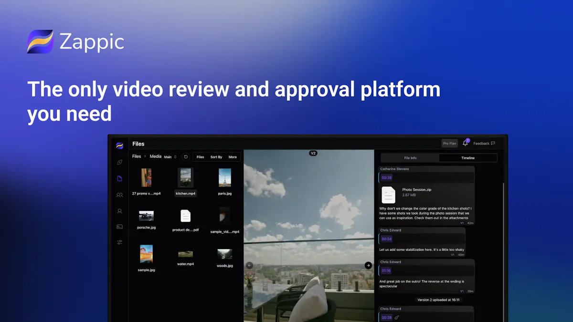Jump to the 00:58 comment timestamp
Screen dimensions: 573x322
click(x=387, y=239)
